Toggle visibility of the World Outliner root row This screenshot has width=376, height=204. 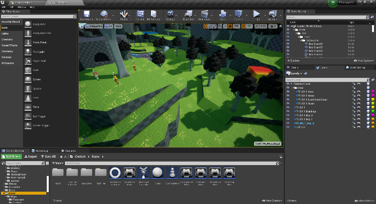288,26
